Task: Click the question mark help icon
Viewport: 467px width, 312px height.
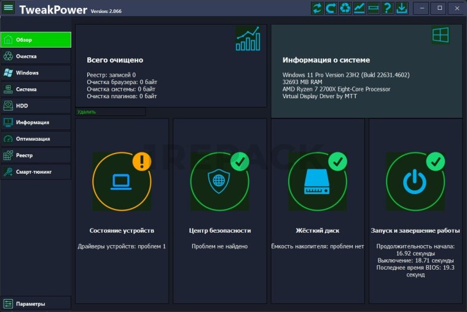Action: point(388,8)
